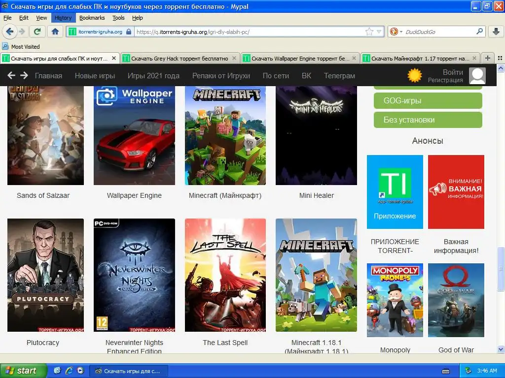Open the Bookmarks menu
This screenshot has height=378, width=505.
92,18
